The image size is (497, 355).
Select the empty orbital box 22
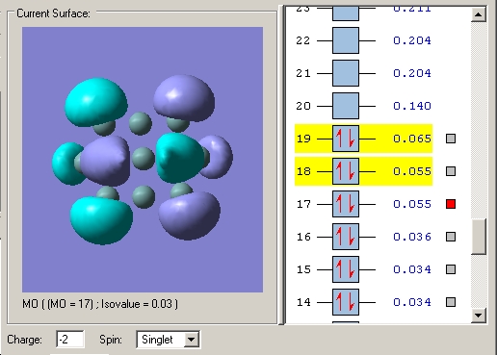[x=346, y=40]
